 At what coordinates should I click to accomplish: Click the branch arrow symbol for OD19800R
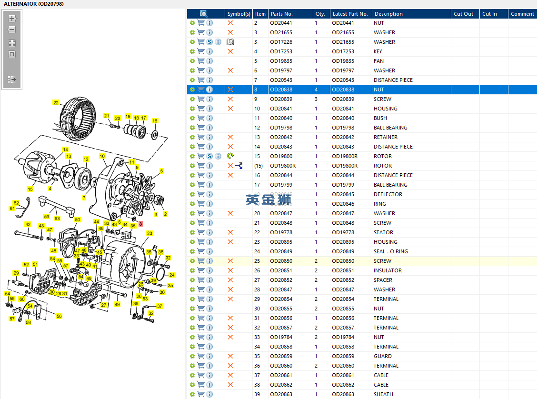click(239, 166)
